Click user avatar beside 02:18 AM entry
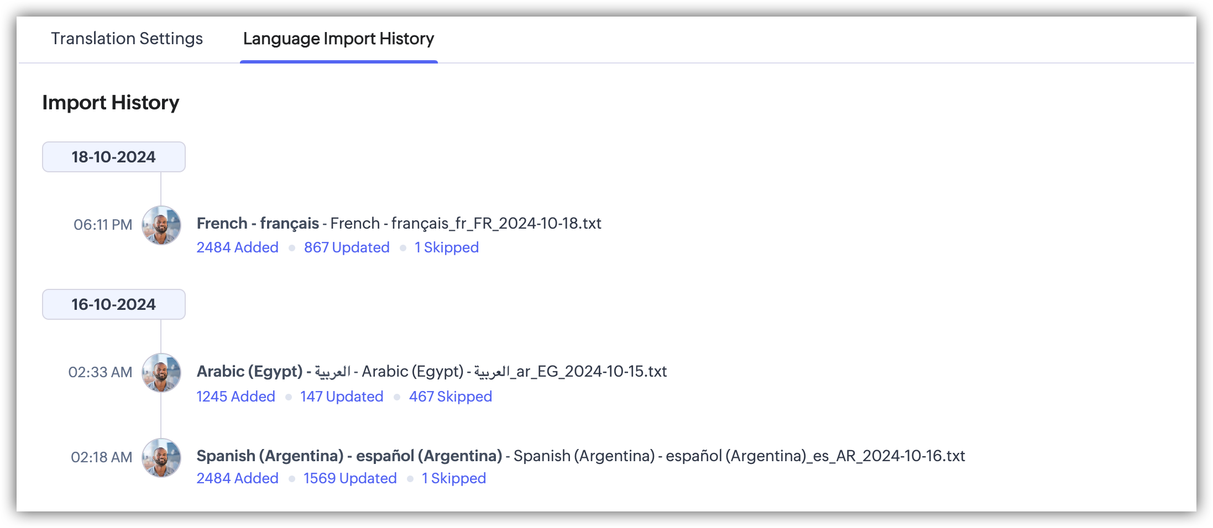This screenshot has height=528, width=1213. pyautogui.click(x=161, y=458)
